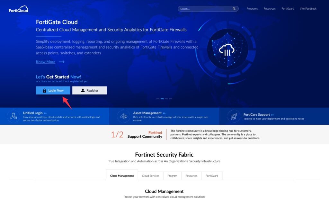
Task: Click the 1/2 community slide counter
Action: 117,135
